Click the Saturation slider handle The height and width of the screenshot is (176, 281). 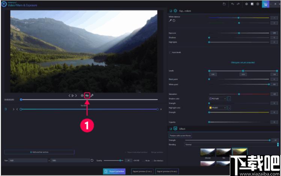click(239, 94)
